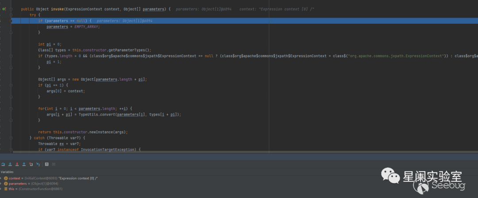Click the Step Into debugger icon
Image resolution: width=478 pixels, height=198 pixels.
(10, 164)
